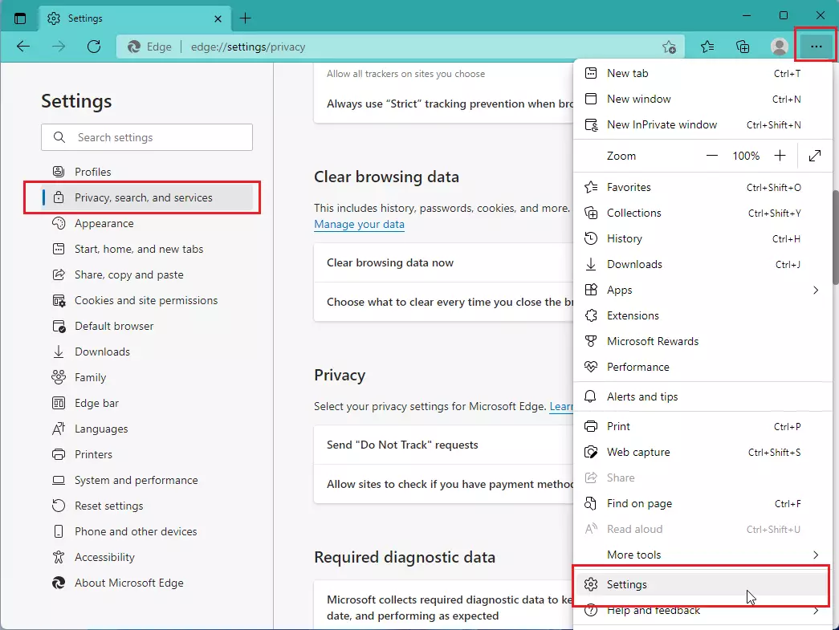Open Favorites with the star toolbar icon

pyautogui.click(x=707, y=47)
